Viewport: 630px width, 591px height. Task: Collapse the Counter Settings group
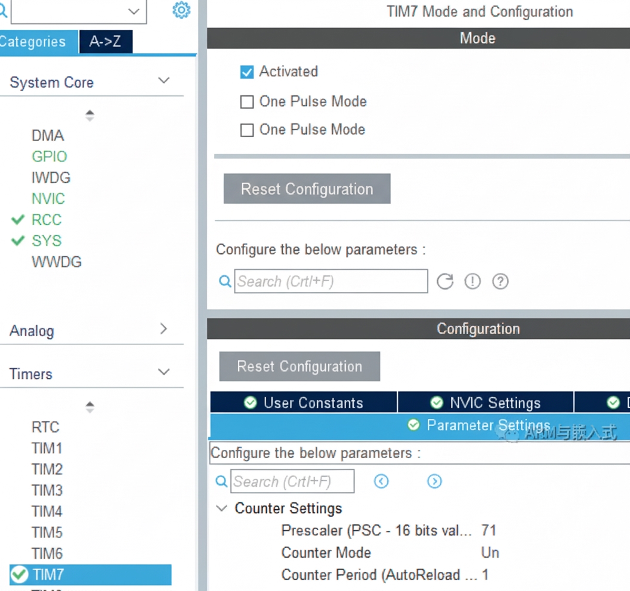tap(222, 509)
